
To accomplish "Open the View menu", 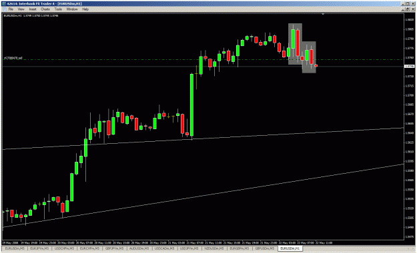I will point(21,9).
